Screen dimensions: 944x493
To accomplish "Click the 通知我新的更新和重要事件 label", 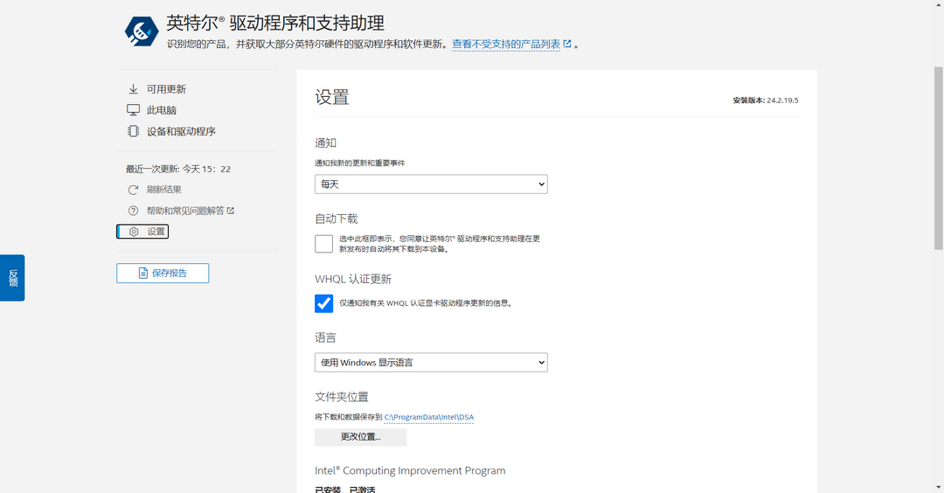I will [360, 163].
